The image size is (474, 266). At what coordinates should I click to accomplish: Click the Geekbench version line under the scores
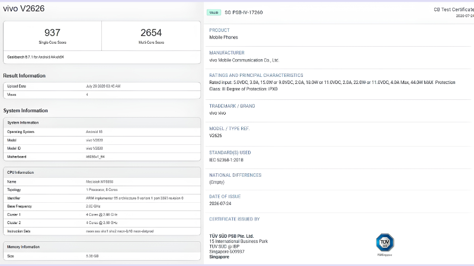click(36, 57)
